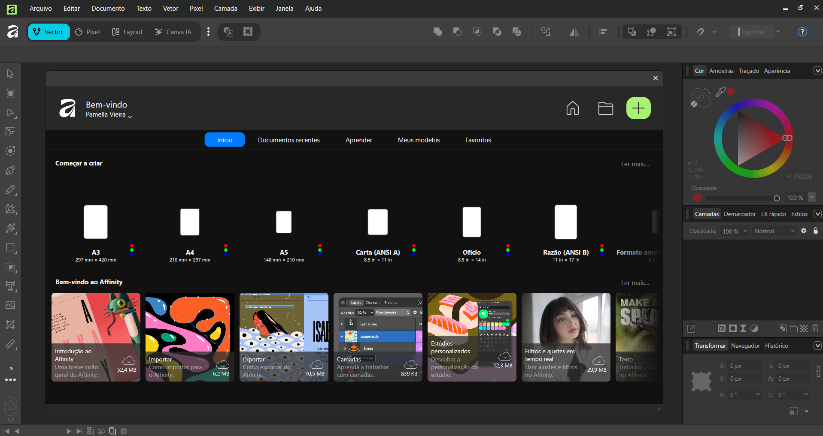Open the Exibir menu
Screen dimensions: 823x436
(256, 8)
